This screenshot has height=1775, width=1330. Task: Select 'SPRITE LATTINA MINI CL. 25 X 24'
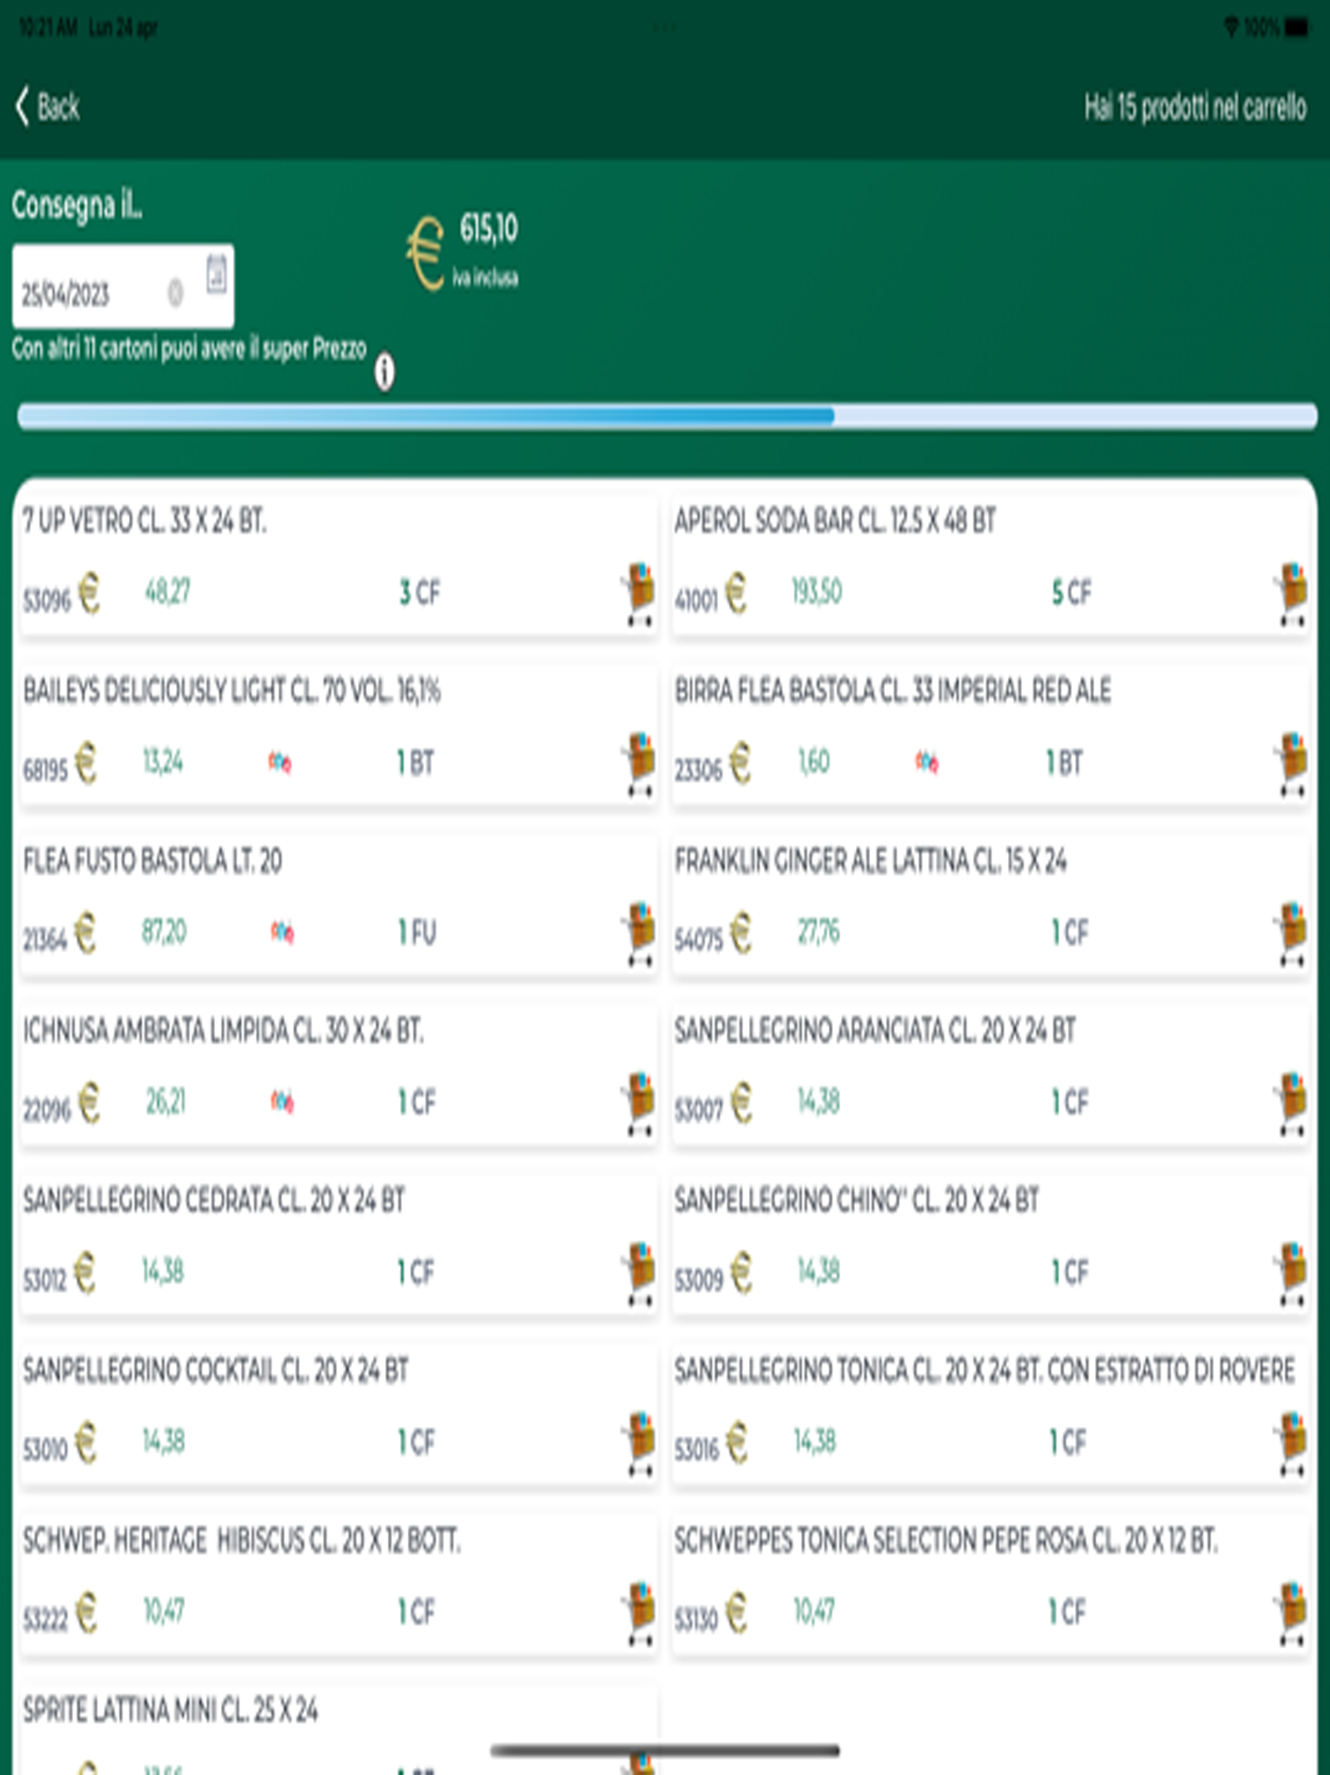click(170, 1710)
